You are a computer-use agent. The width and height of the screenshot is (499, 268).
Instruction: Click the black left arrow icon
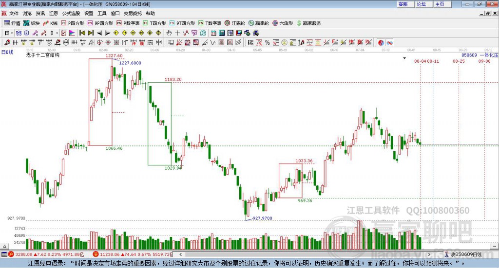tap(99, 33)
